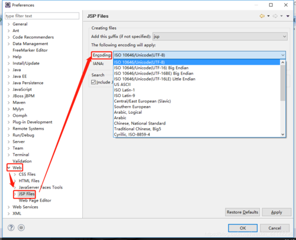296x240 pixels.
Task: Open the view menu triangle in header
Action: tap(288, 16)
